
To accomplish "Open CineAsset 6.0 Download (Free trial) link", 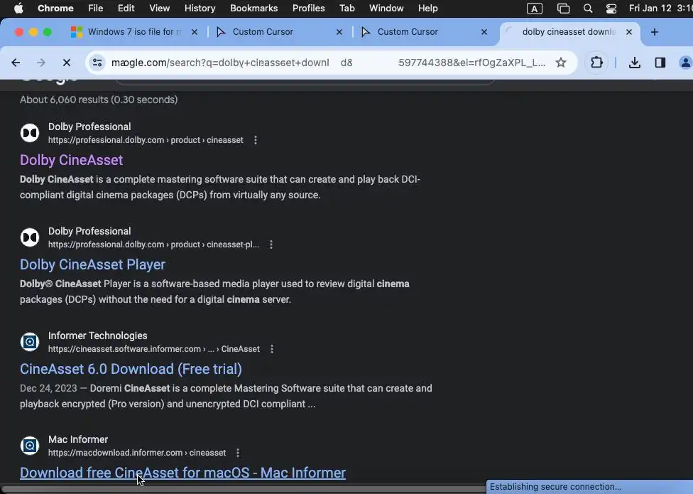I will tap(131, 369).
